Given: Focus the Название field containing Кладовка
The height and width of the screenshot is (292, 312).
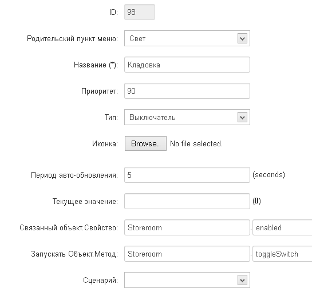Looking at the screenshot, I should (187, 65).
